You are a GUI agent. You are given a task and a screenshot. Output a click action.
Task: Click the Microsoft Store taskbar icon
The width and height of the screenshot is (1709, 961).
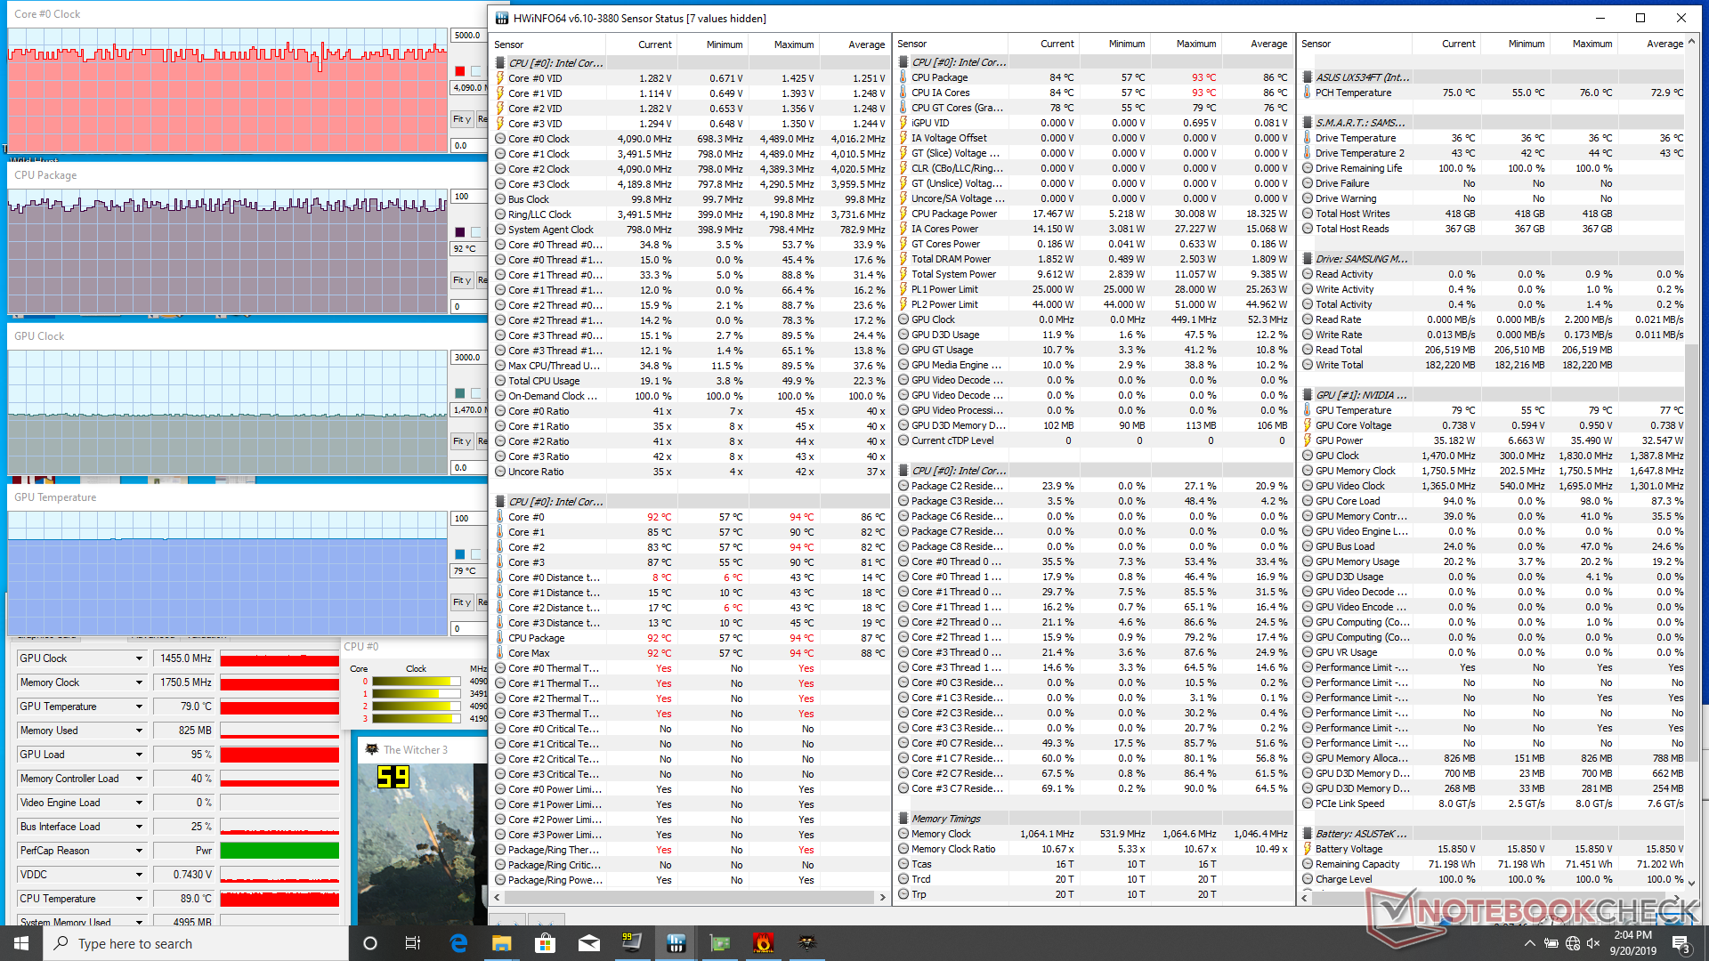click(x=545, y=943)
